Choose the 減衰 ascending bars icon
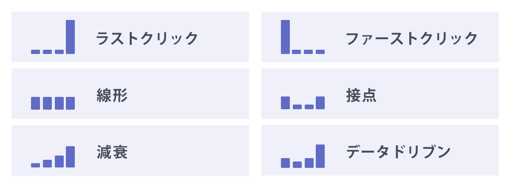Image resolution: width=510 pixels, height=187 pixels. click(53, 157)
